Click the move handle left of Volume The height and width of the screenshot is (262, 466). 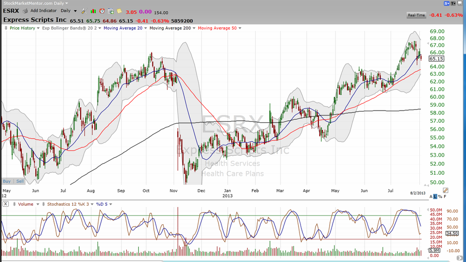[14, 204]
